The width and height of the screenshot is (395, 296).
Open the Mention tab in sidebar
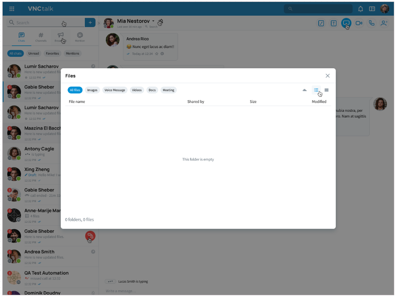tap(80, 37)
